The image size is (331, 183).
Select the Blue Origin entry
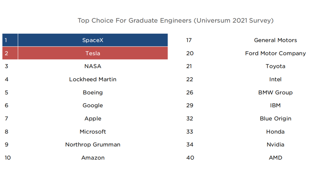275,119
